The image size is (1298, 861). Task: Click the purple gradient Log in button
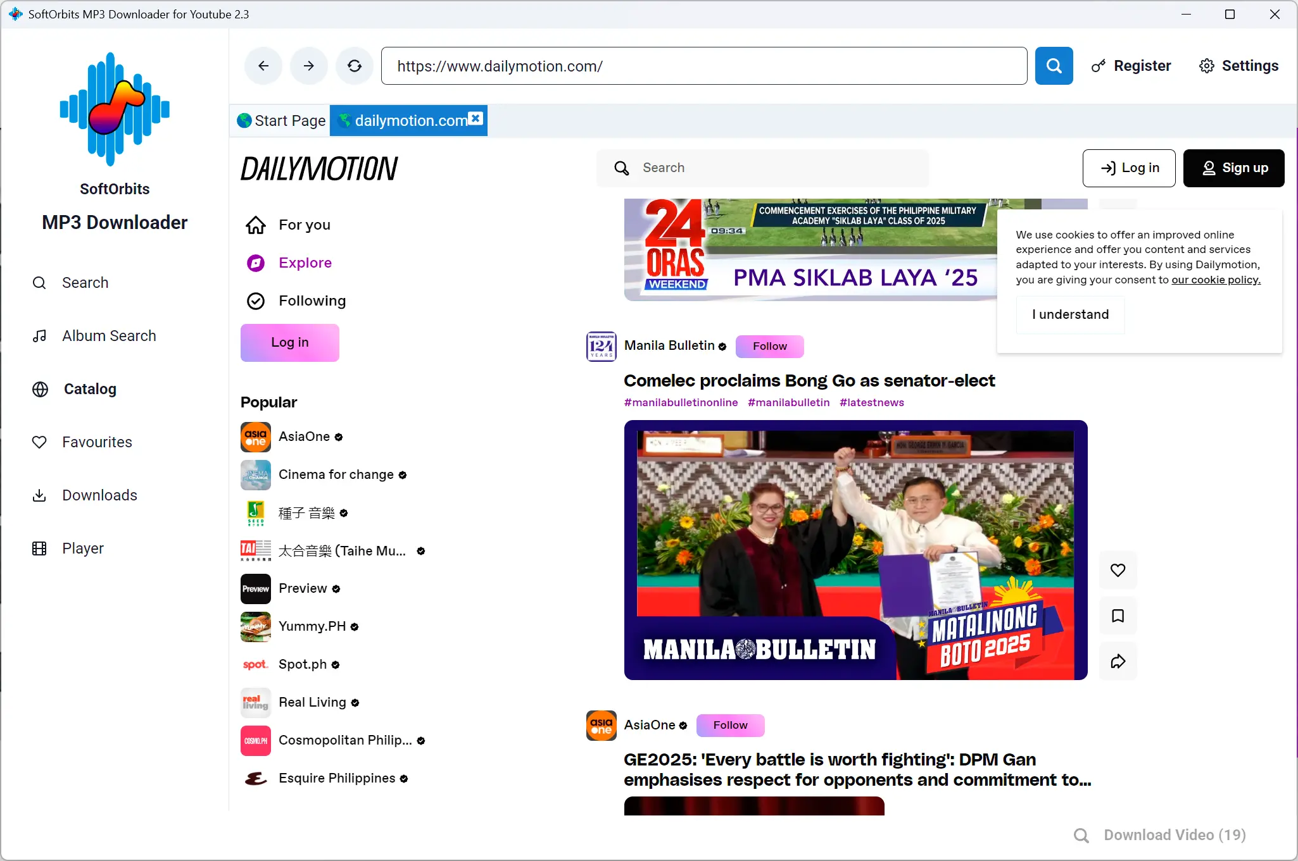290,343
